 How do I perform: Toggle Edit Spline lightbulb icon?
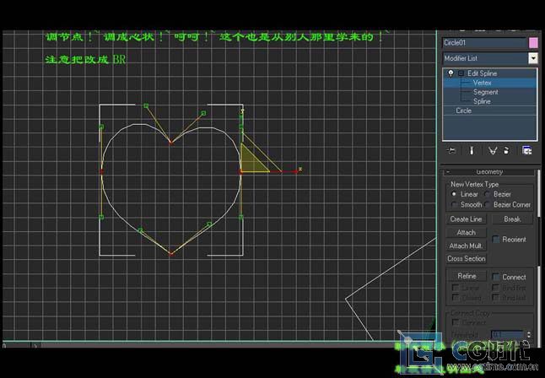(x=451, y=73)
